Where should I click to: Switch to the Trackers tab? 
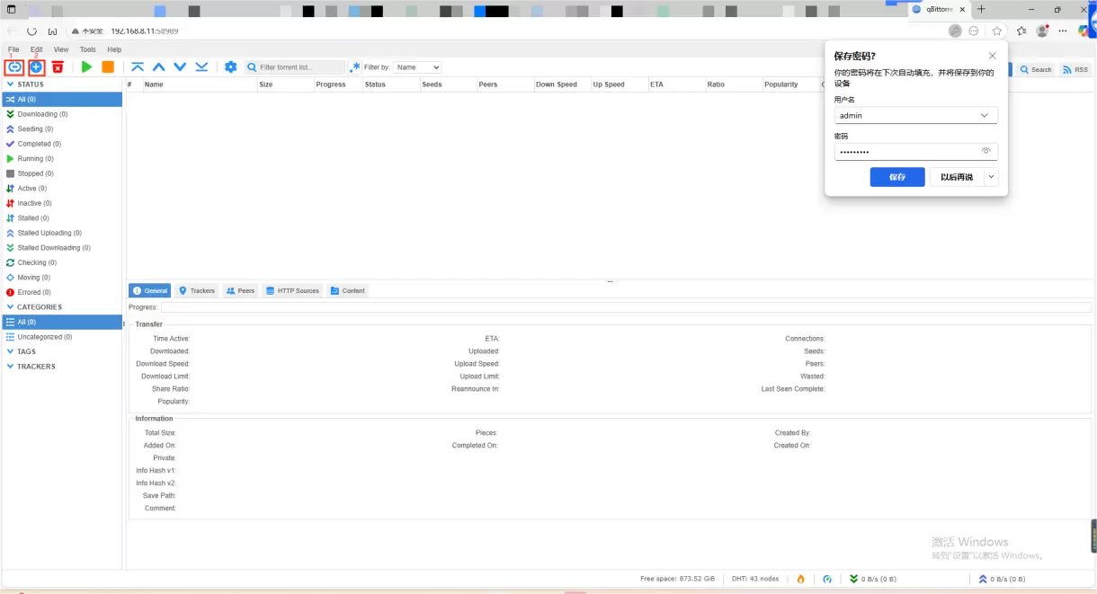197,290
